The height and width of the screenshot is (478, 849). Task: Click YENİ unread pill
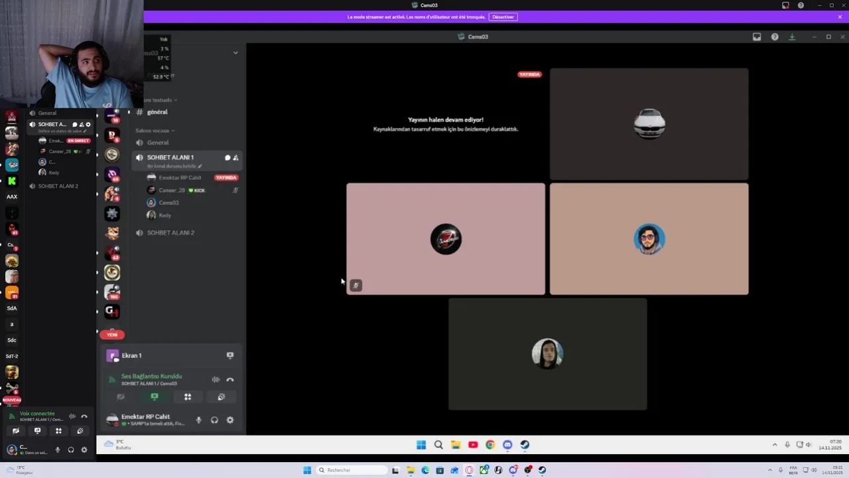coord(112,335)
